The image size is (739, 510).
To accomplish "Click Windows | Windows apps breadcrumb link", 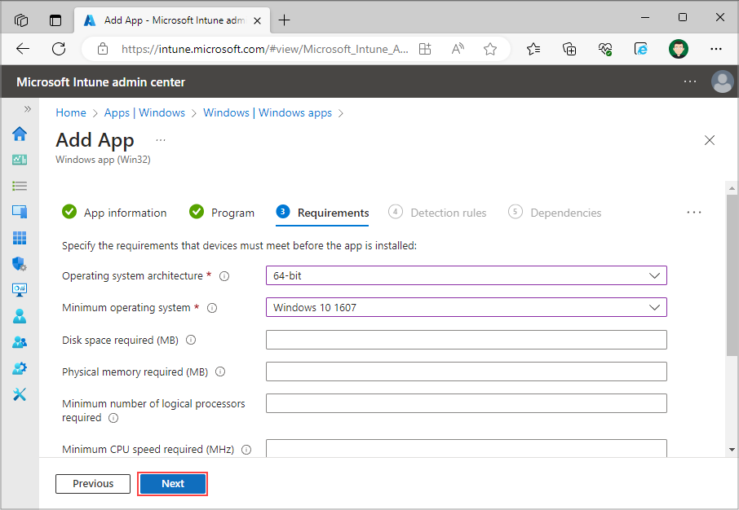I will (268, 112).
